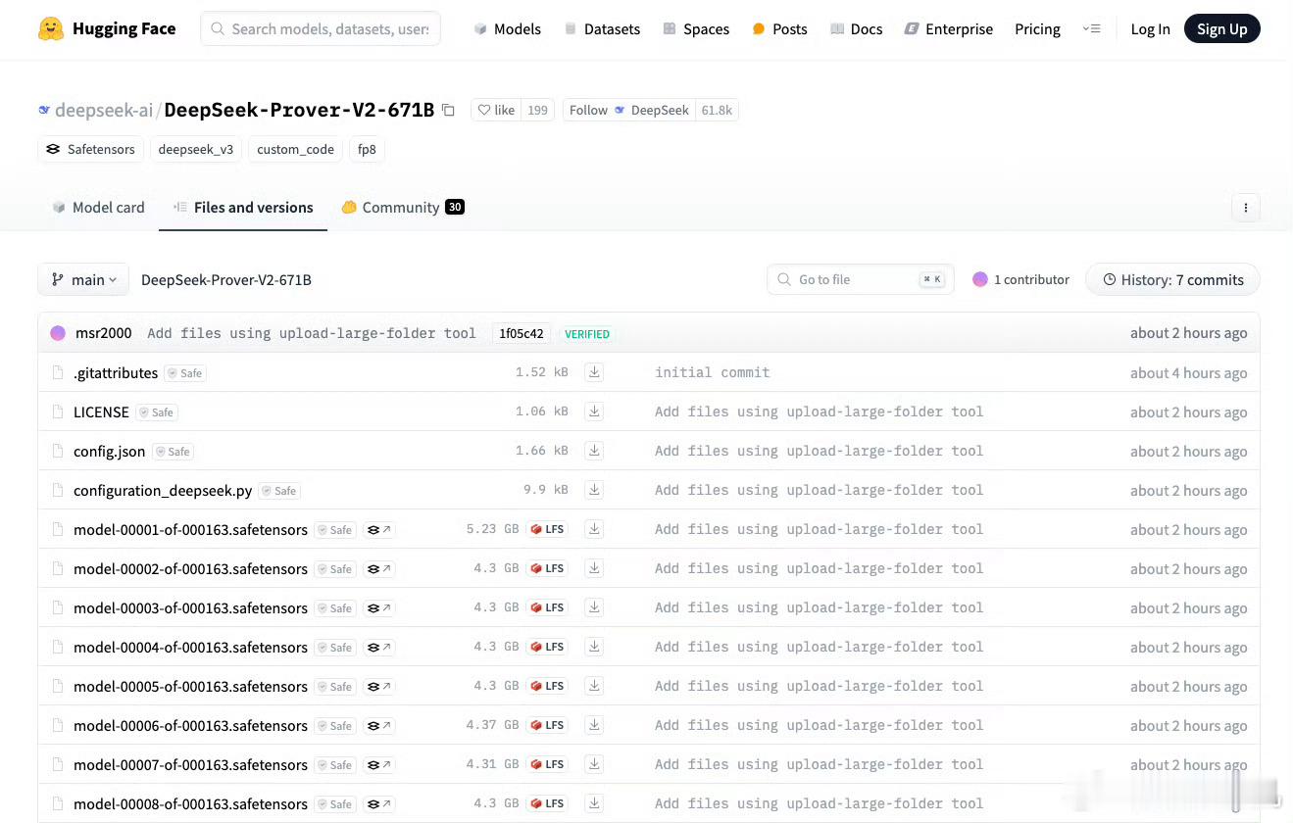
Task: Click the Safe badge next to LICENSE
Action: 157,412
